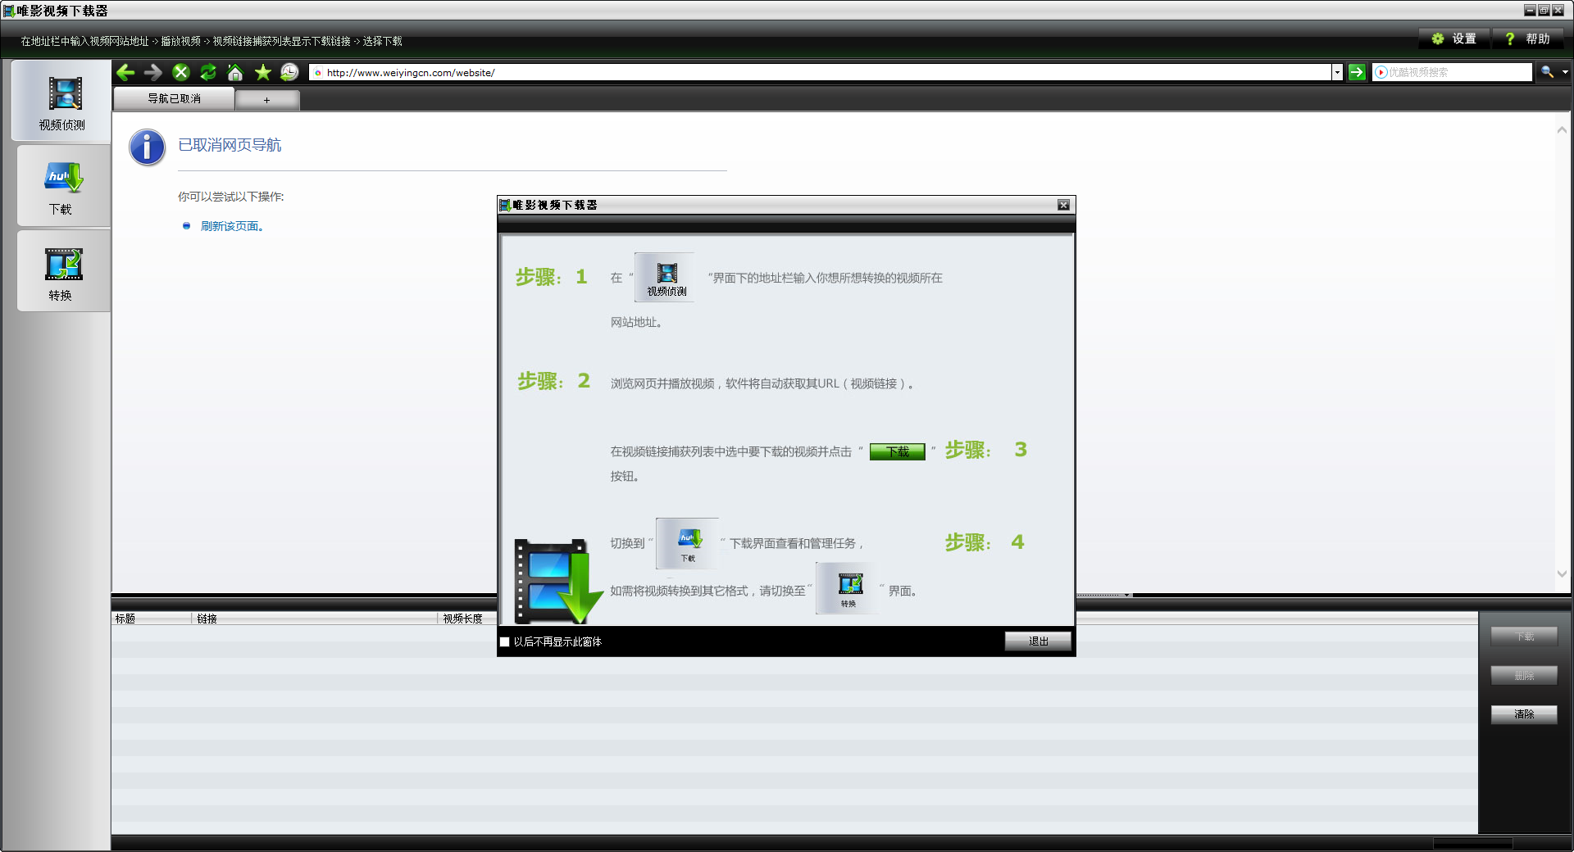Open the 转换 interface from sidebar
Viewport: 1574px width, 852px height.
click(62, 271)
